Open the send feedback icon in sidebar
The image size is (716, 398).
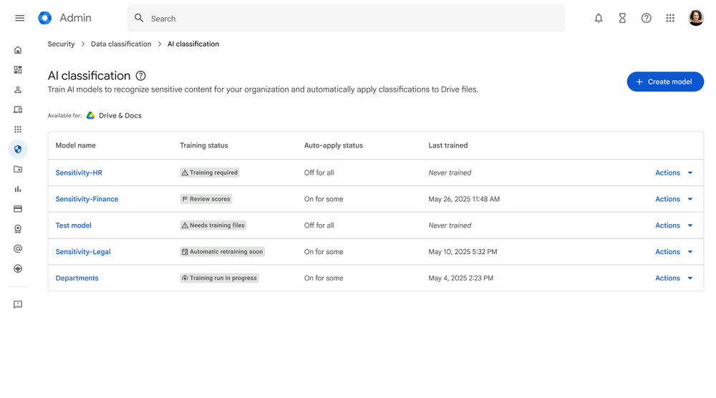18,304
